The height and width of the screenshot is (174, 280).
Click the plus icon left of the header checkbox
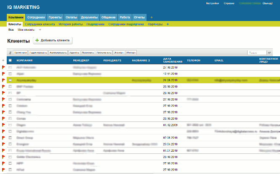4,61
